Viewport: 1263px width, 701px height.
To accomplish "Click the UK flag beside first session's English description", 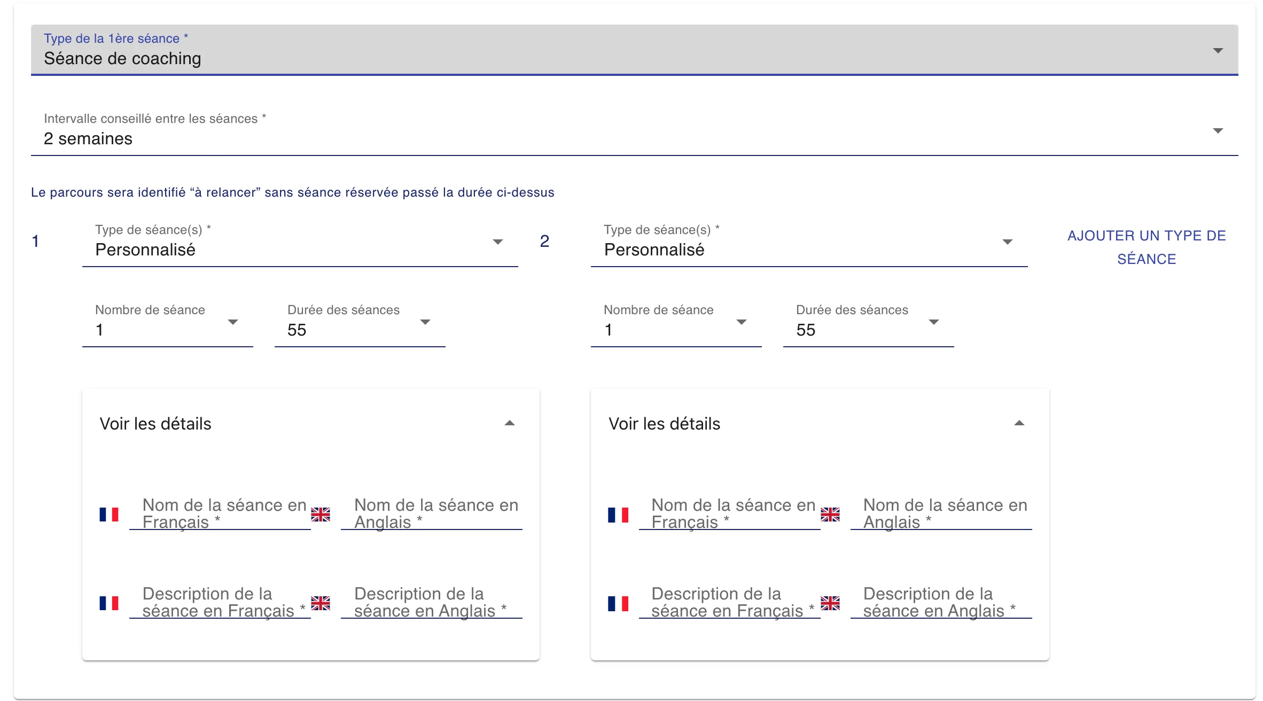I will [x=321, y=603].
